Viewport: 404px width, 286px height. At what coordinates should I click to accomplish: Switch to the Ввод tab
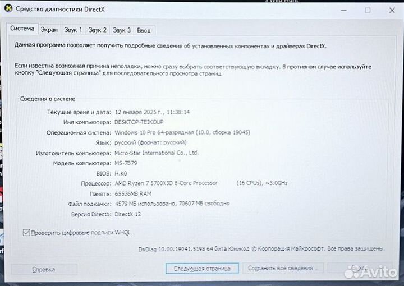click(x=144, y=30)
